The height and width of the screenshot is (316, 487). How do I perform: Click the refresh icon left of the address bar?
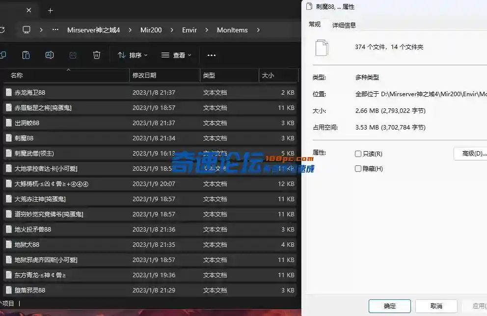click(2, 30)
